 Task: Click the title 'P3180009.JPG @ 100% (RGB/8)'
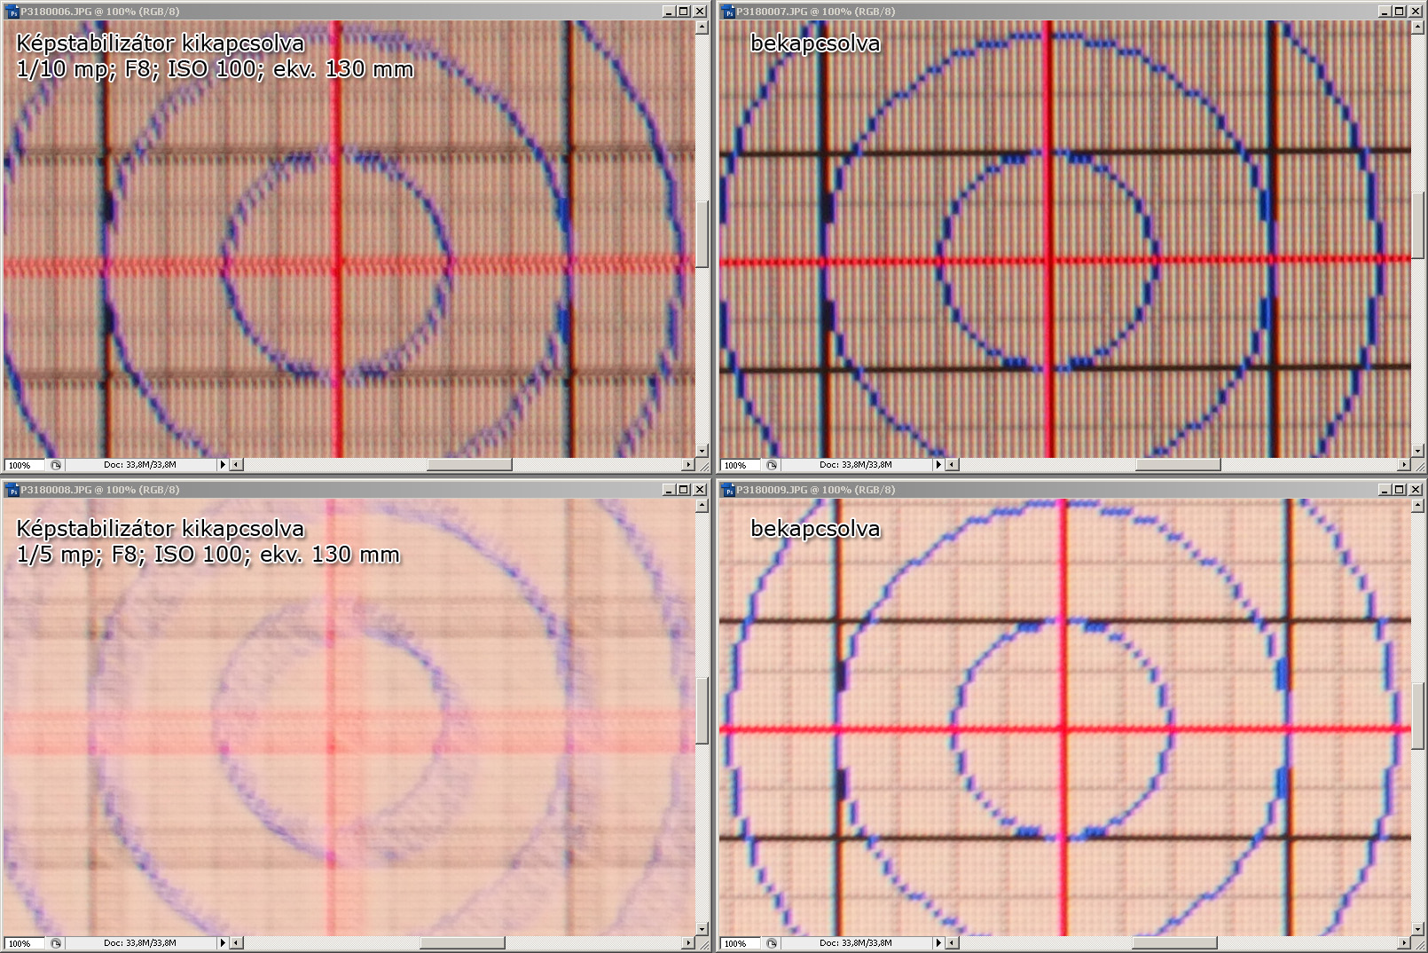[816, 490]
